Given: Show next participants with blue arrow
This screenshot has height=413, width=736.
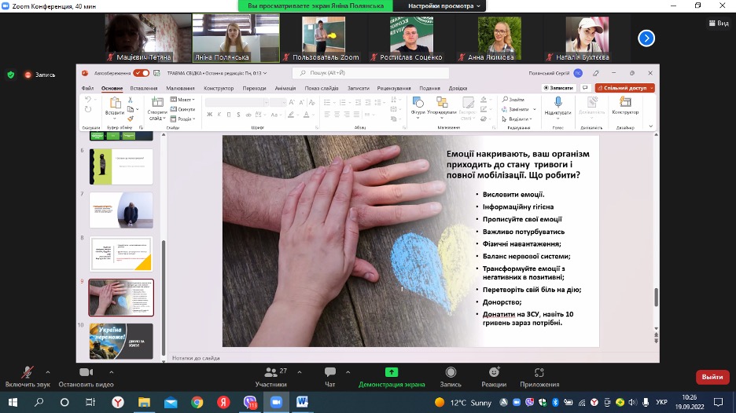Looking at the screenshot, I should click(646, 38).
